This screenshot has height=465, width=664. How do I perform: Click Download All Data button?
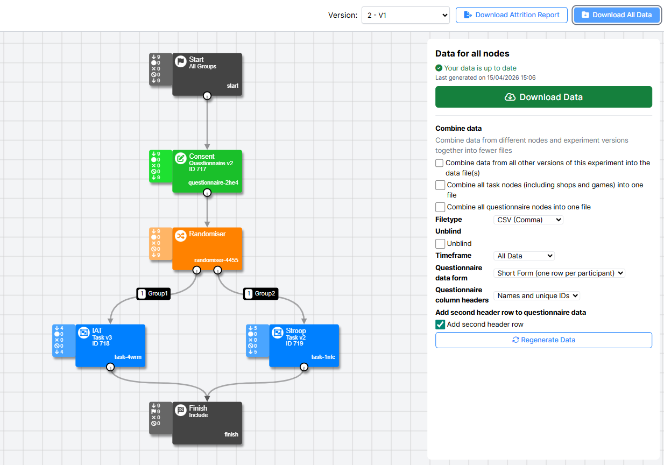pyautogui.click(x=617, y=15)
